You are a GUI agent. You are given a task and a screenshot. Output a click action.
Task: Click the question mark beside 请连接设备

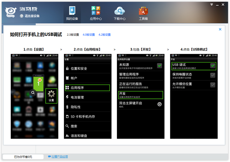21,16
